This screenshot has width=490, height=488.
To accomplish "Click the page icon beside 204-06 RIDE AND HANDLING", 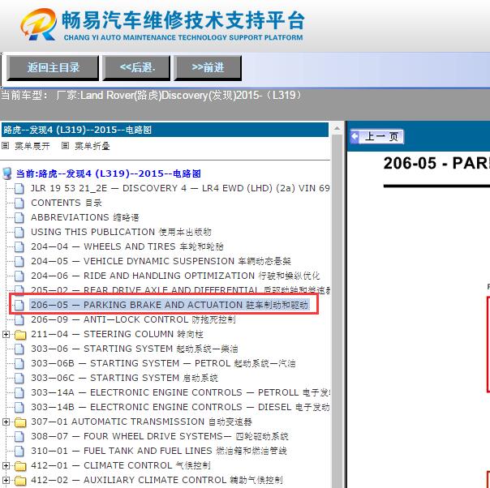I will point(19,276).
